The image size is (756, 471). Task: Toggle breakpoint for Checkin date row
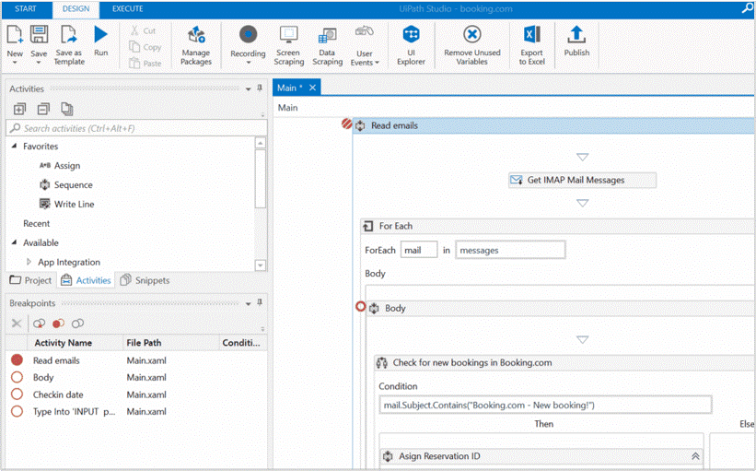17,394
